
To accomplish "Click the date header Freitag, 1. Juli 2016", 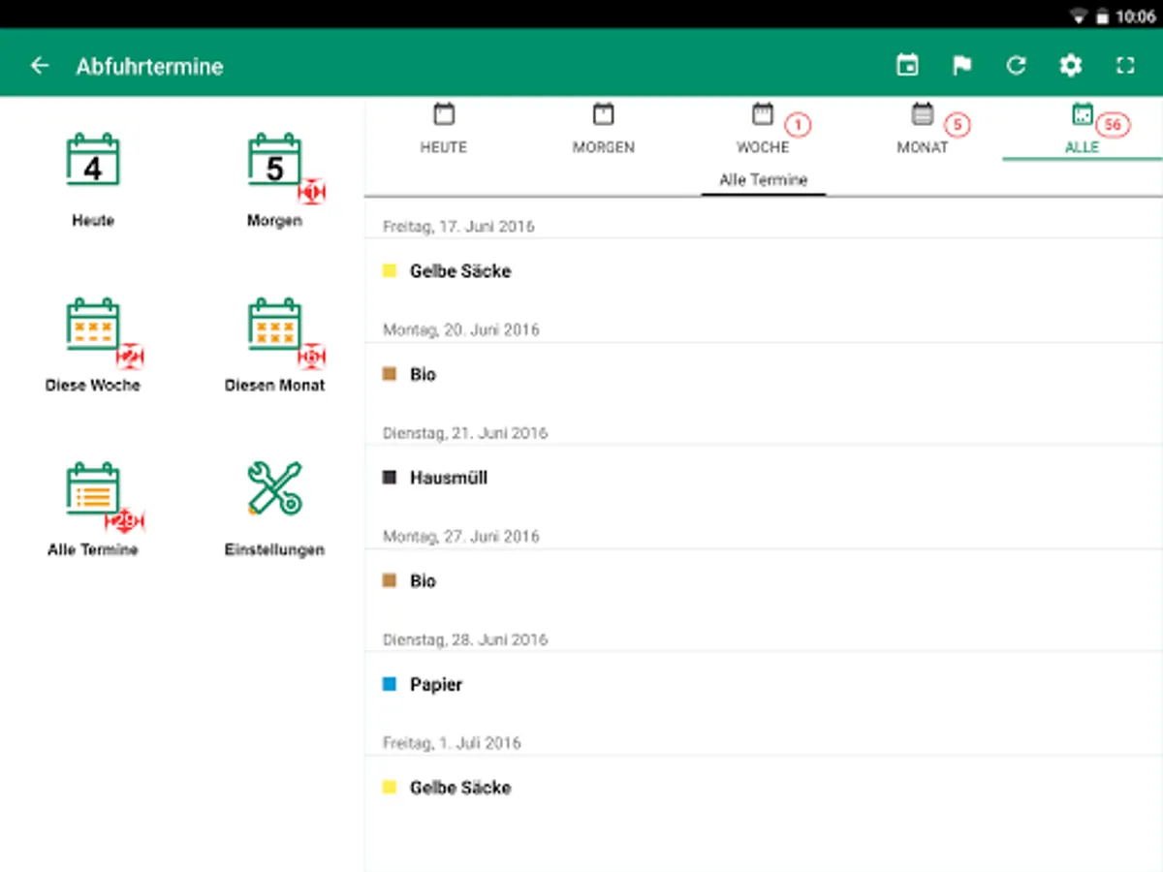I will [452, 743].
